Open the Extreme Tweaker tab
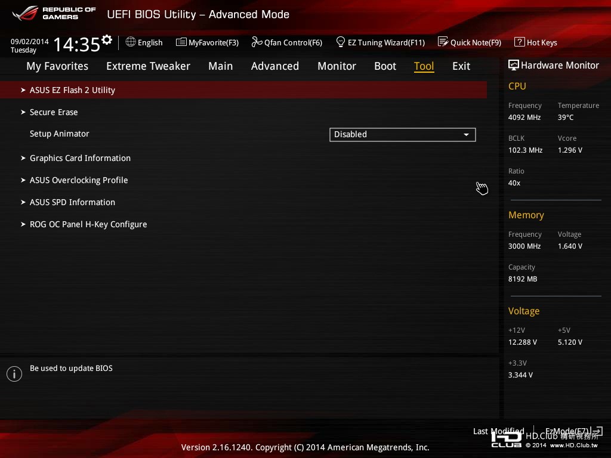611x458 pixels. point(148,66)
